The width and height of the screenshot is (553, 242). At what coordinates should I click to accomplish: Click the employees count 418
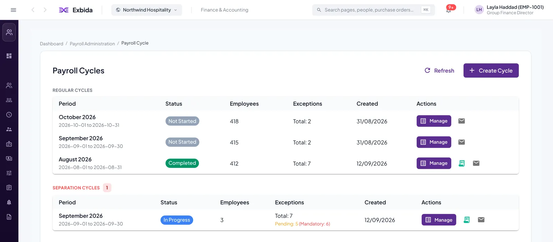tap(234, 121)
